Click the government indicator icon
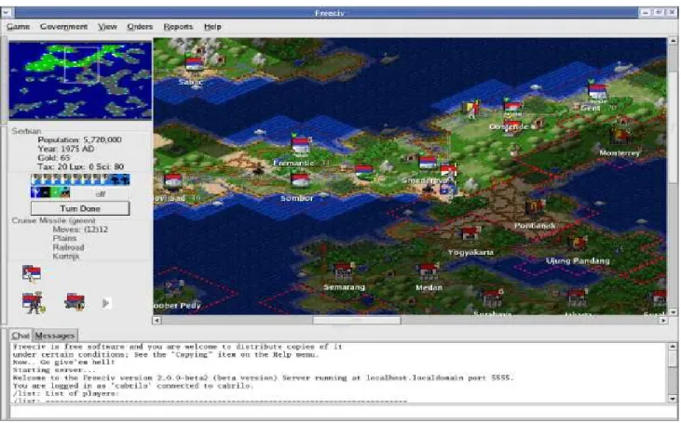The image size is (681, 423). click(65, 192)
